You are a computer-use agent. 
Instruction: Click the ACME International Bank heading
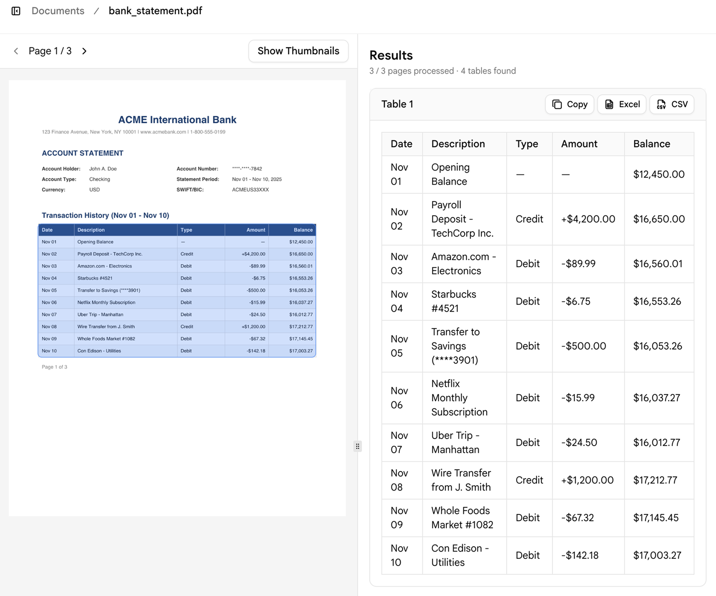(177, 120)
